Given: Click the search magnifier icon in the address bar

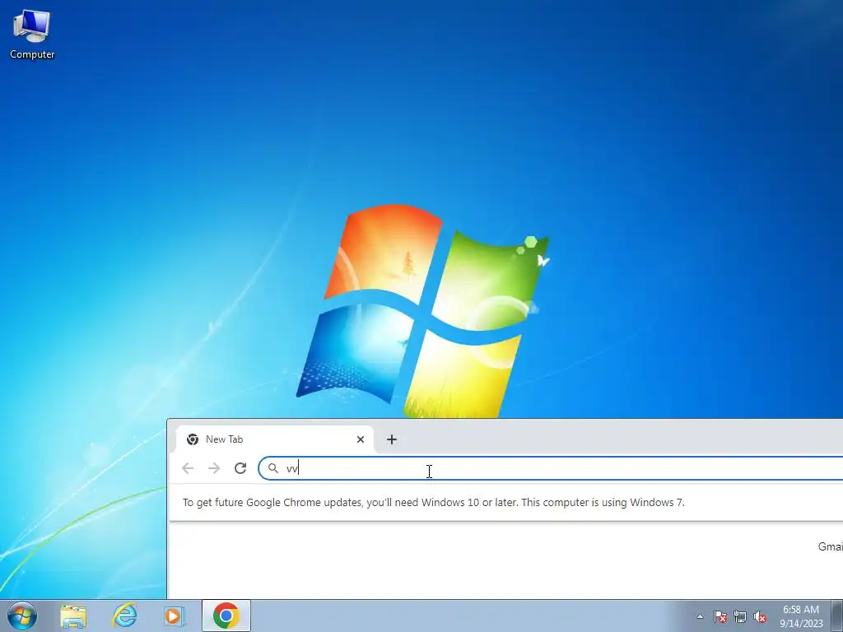Looking at the screenshot, I should 273,468.
